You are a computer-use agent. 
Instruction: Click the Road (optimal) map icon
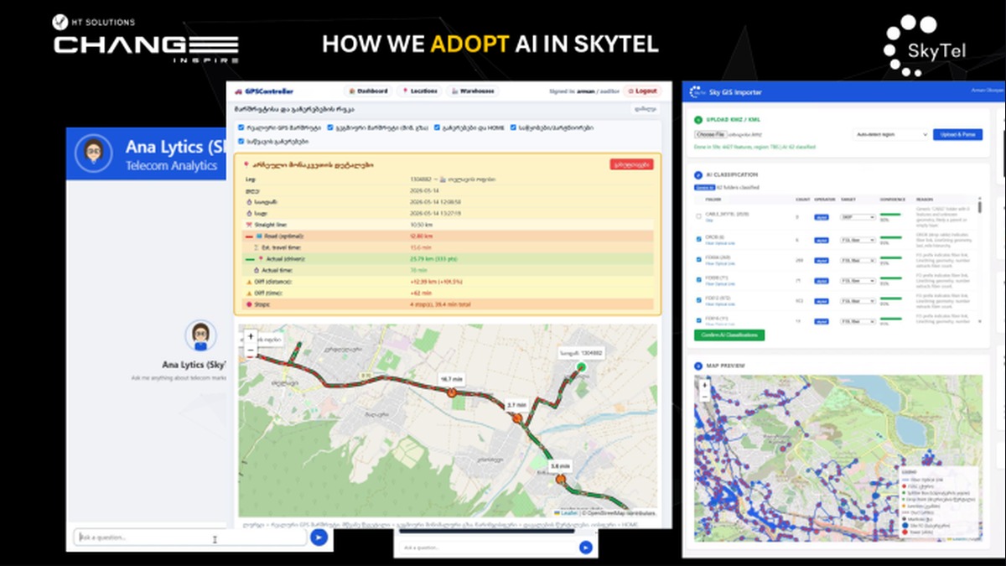pos(260,236)
